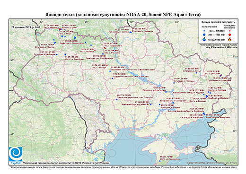Click the label 'Місто, м. Донецьк'
The image size is (246, 174).
coord(197,101)
